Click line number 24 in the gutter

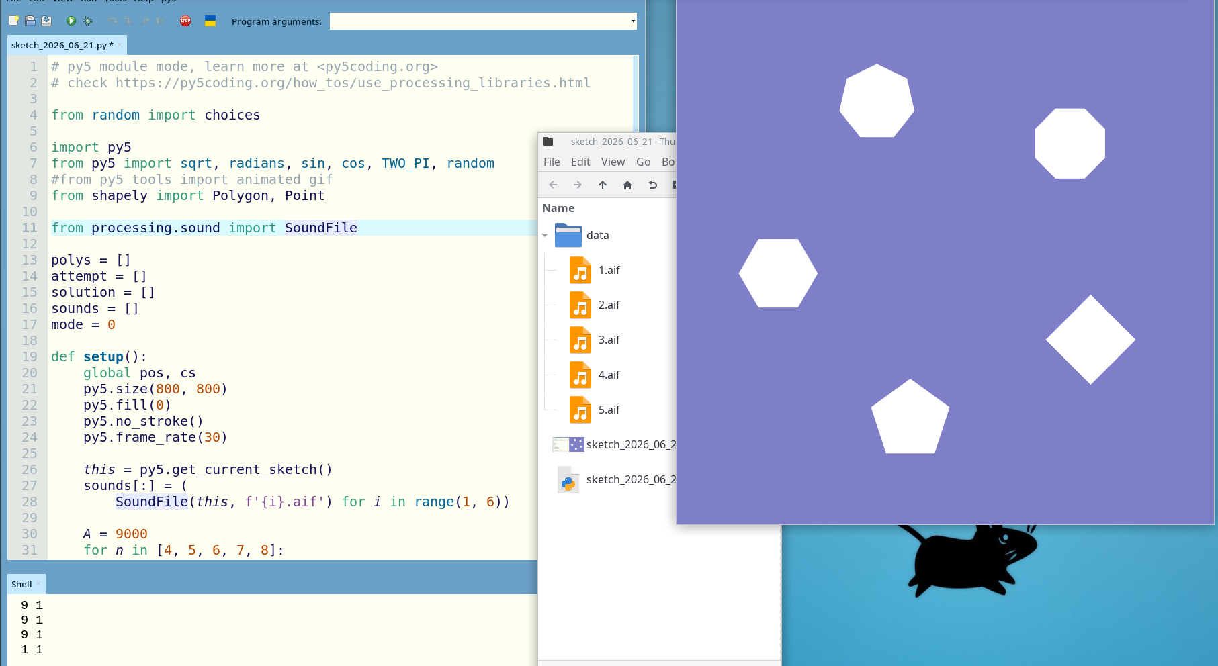click(x=30, y=437)
